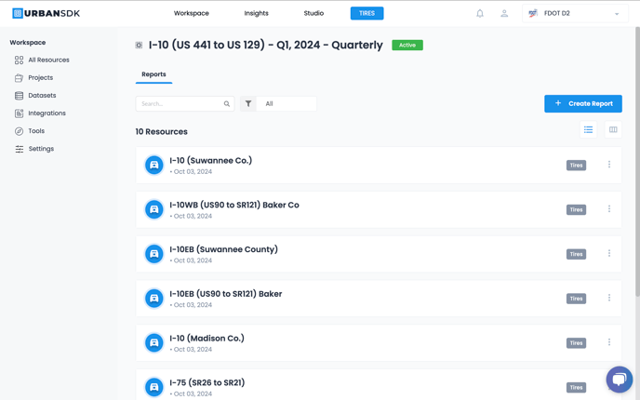Click the Search input field
This screenshot has height=400, width=640.
tap(180, 104)
